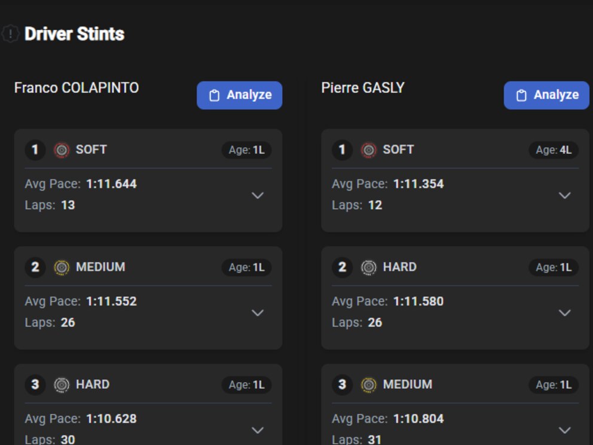Click Colapinto's white HARD tyre icon
The width and height of the screenshot is (593, 445).
click(62, 385)
